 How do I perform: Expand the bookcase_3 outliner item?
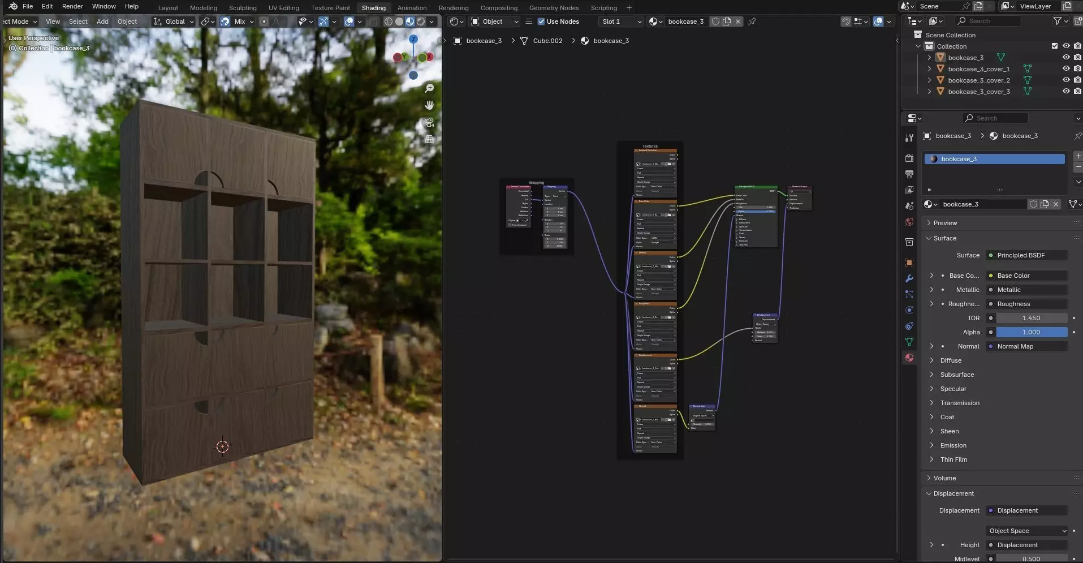pos(929,57)
